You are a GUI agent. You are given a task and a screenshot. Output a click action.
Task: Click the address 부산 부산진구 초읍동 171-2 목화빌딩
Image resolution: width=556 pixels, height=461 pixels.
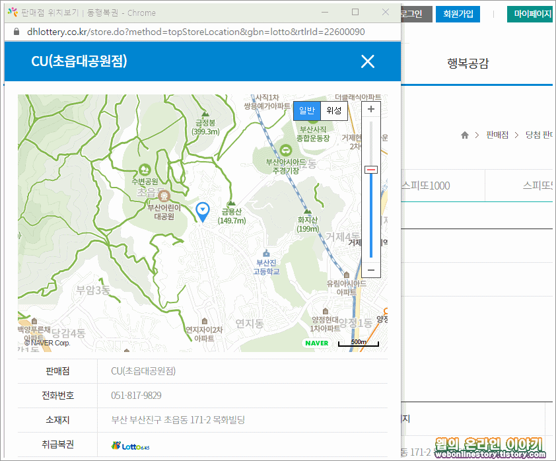click(x=178, y=420)
